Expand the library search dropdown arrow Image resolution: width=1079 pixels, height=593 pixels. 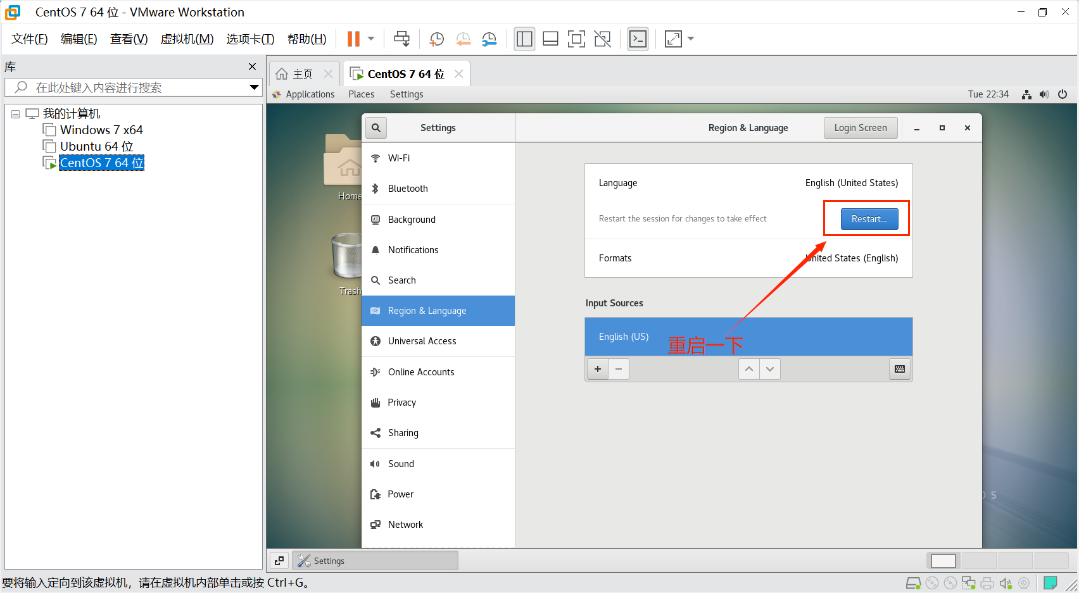[254, 87]
